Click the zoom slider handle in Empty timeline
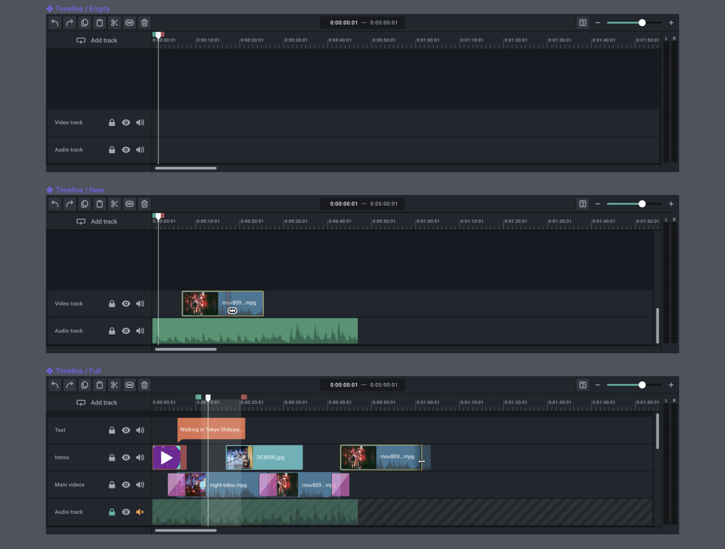The height and width of the screenshot is (549, 725). point(642,22)
